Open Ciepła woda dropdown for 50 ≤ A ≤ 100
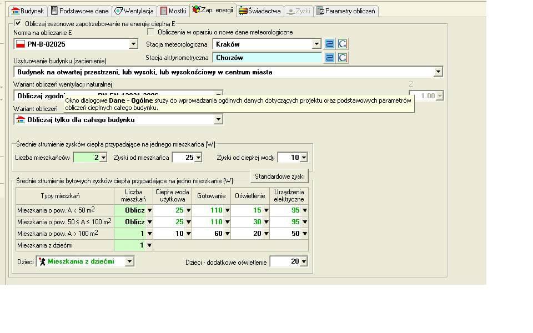This screenshot has width=533, height=333. click(x=188, y=222)
